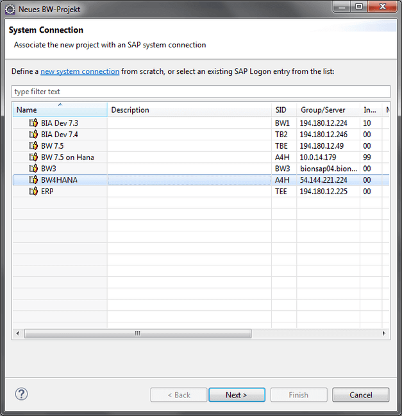Click server address 194.180.12.225

point(323,192)
